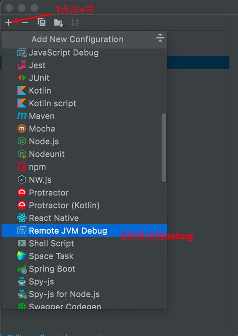Select JUnit from the list
238x336 pixels.
[84, 78]
